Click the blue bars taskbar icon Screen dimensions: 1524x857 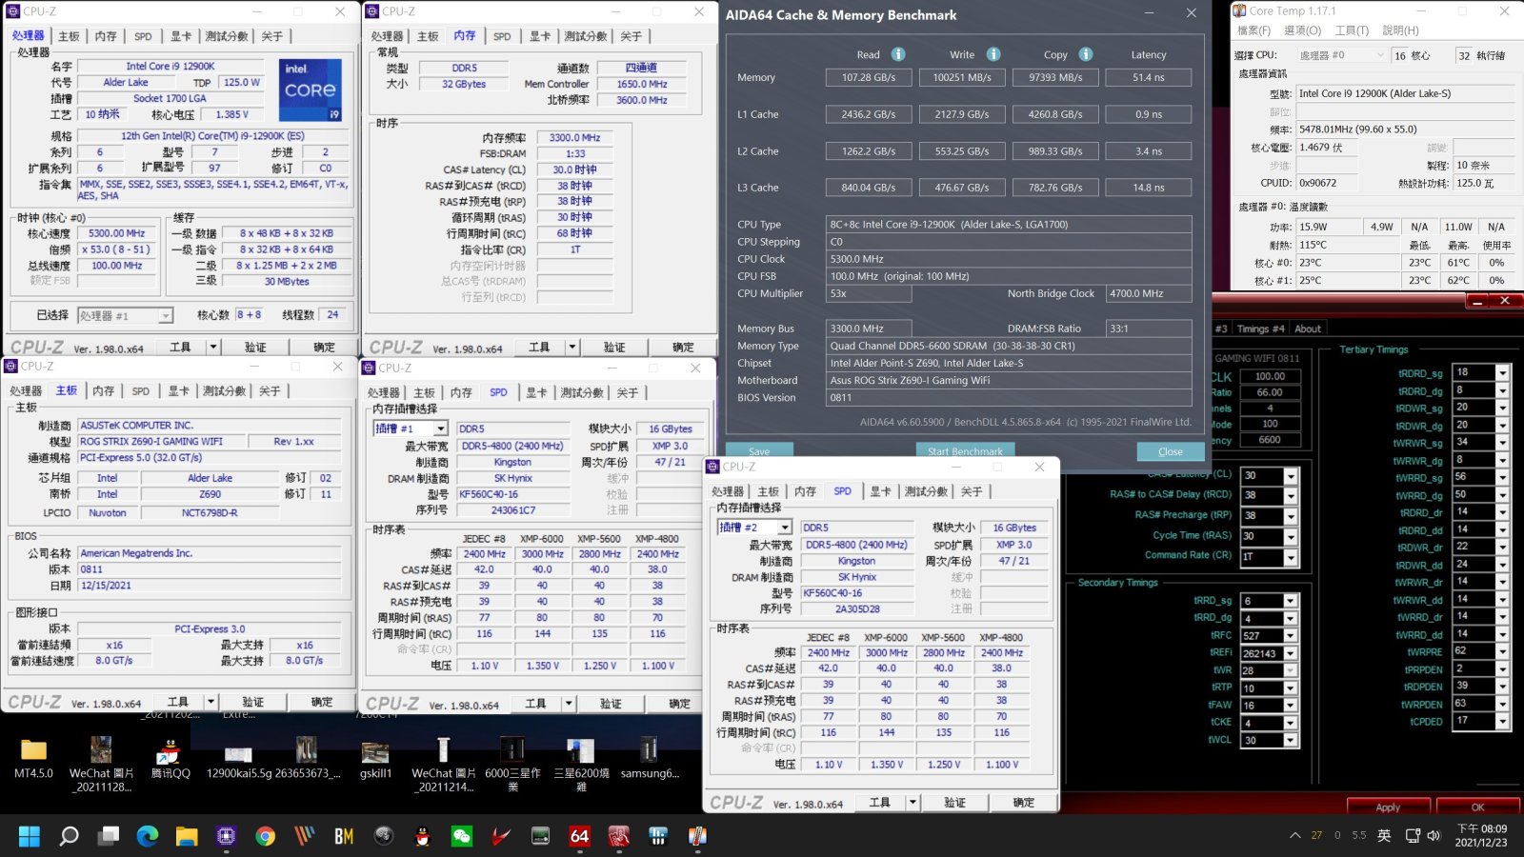pos(658,836)
